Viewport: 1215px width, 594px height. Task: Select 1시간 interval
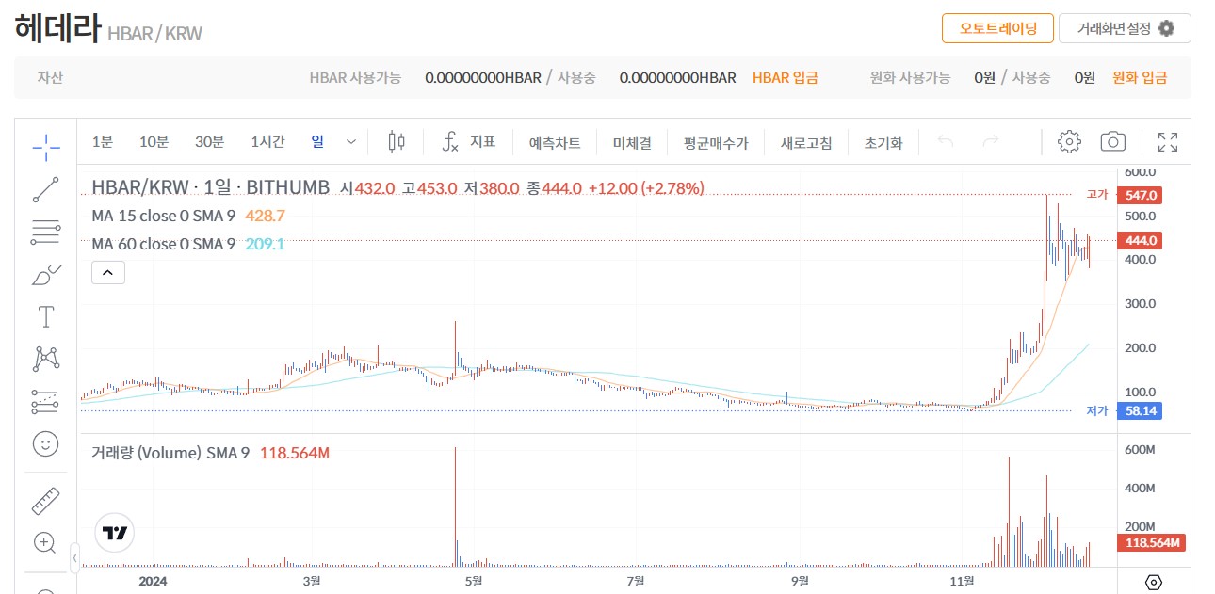267,142
